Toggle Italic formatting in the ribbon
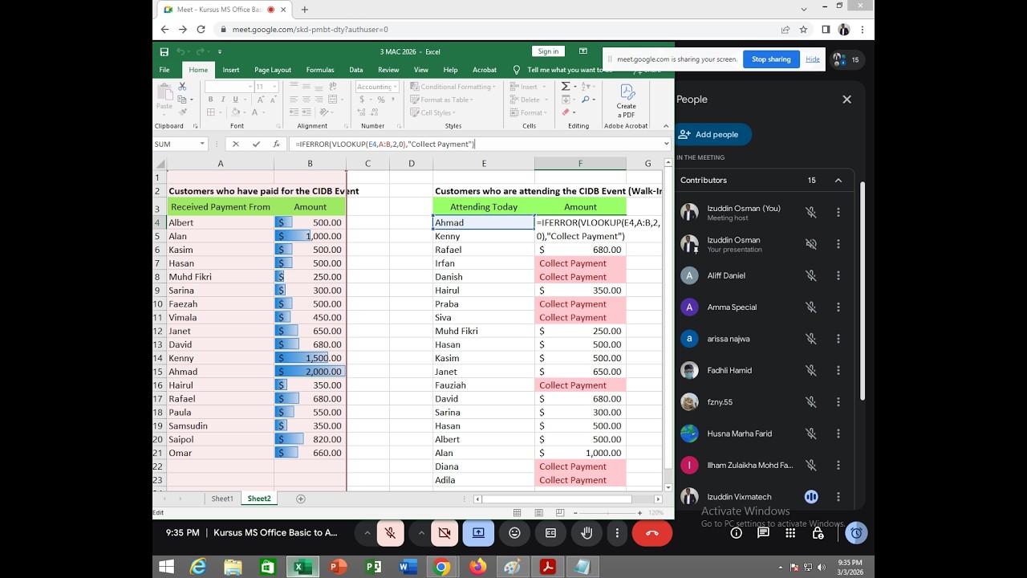Viewport: 1027px width, 578px height. click(x=223, y=100)
